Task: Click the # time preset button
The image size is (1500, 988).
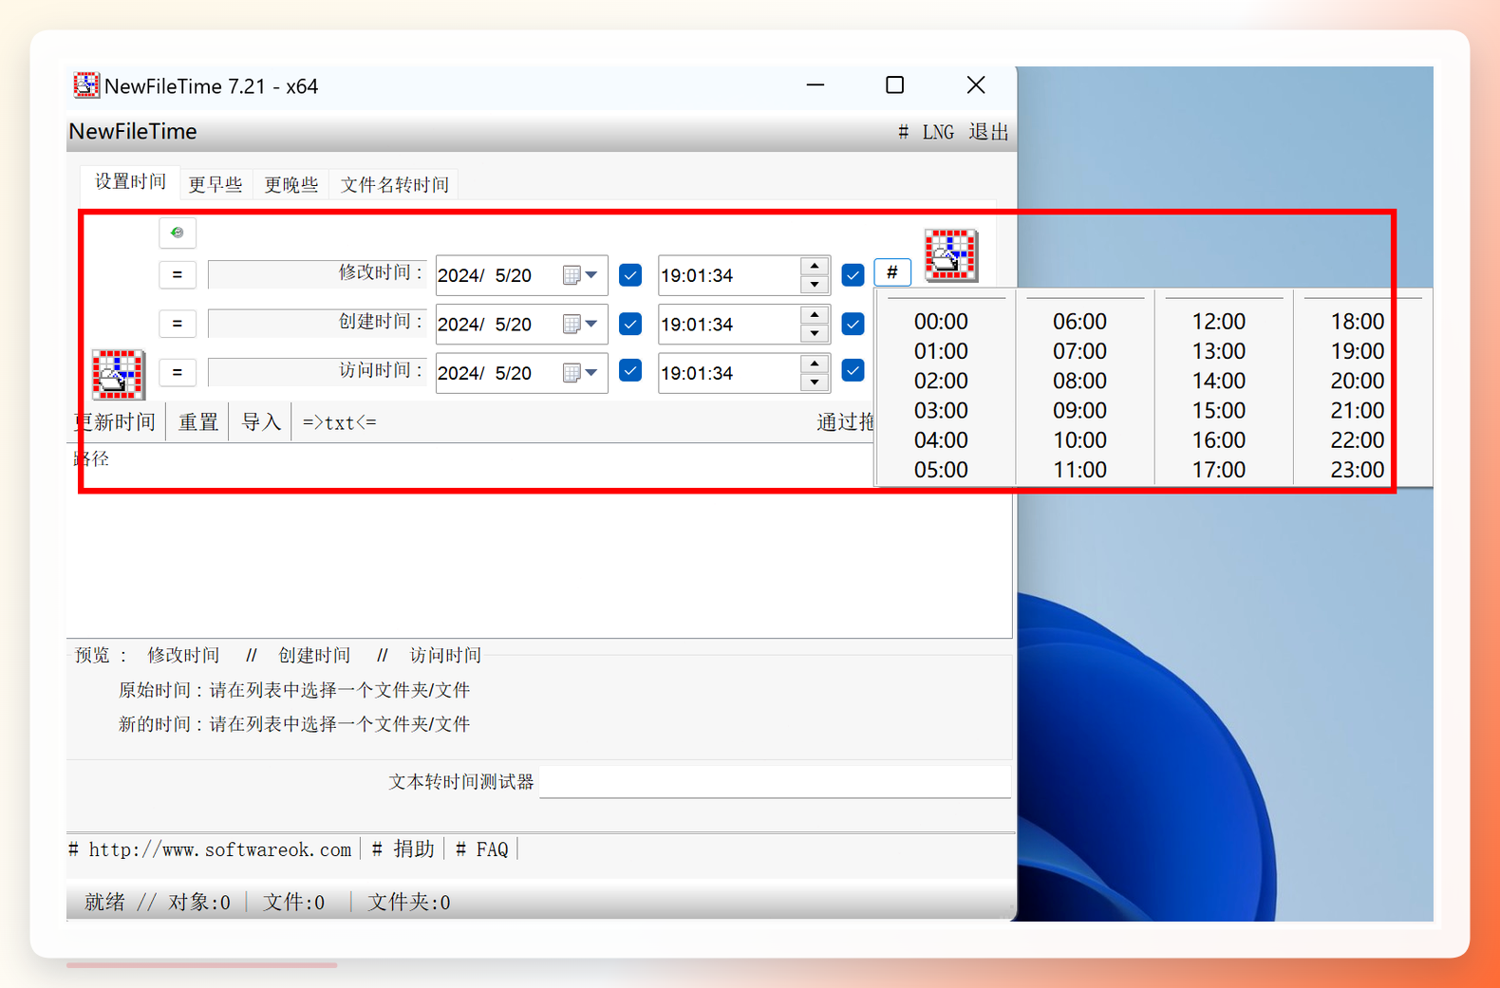Action: 892,272
